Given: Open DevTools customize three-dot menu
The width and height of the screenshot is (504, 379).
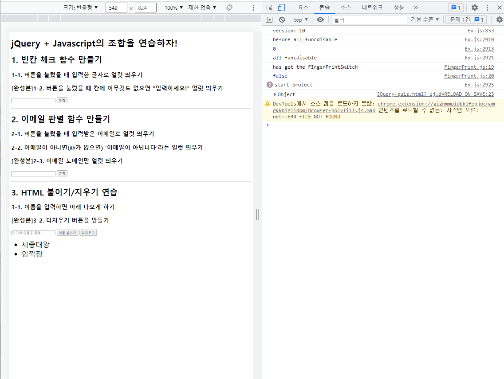Looking at the screenshot, I should (x=487, y=8).
